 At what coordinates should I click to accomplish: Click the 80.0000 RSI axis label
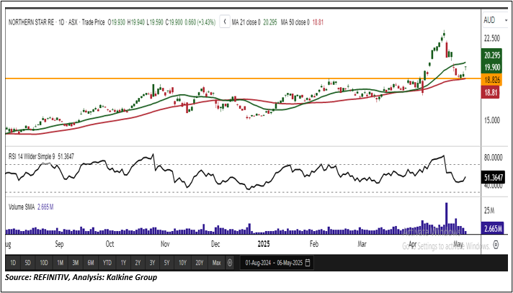(x=494, y=158)
